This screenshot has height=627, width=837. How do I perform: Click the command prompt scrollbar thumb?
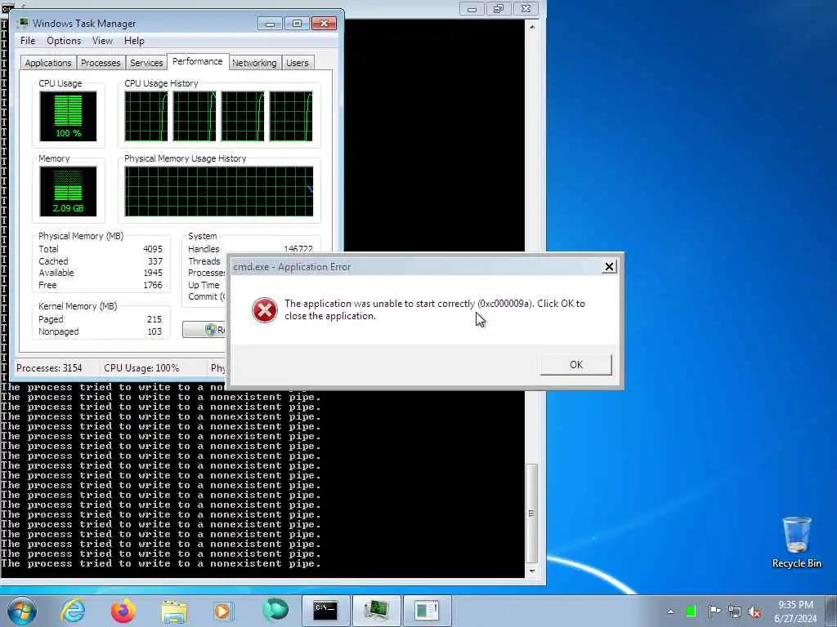point(531,514)
